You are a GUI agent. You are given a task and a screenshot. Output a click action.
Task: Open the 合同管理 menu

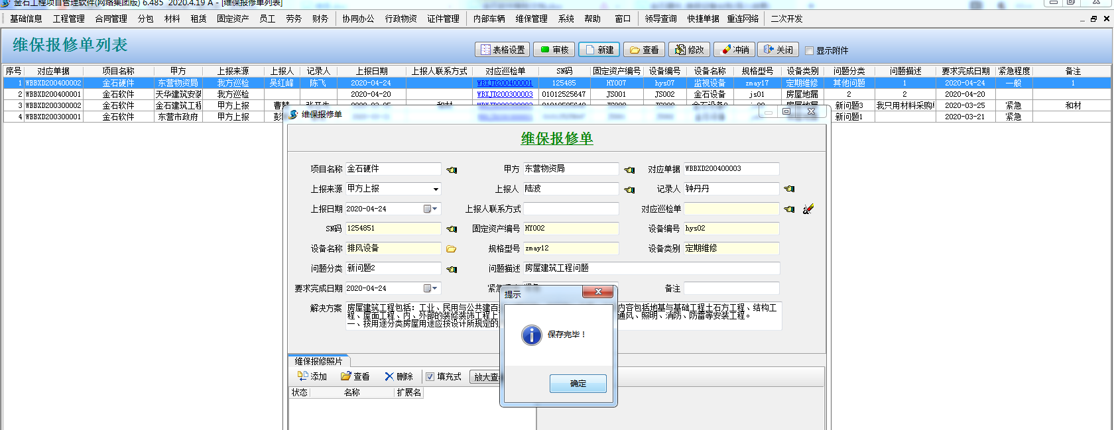pos(111,19)
